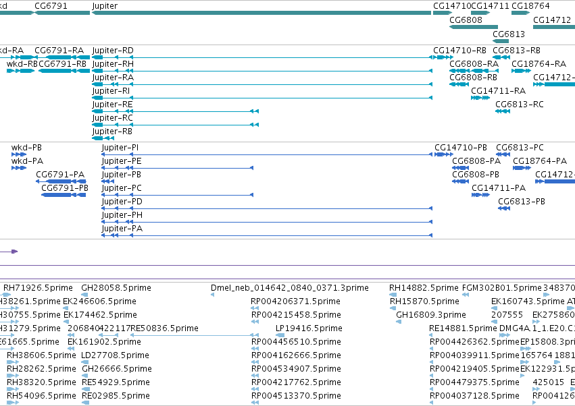Select the Jupiter-RI transcript

click(262, 98)
